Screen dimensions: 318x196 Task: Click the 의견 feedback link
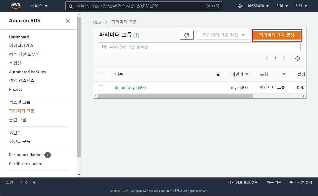point(10,182)
